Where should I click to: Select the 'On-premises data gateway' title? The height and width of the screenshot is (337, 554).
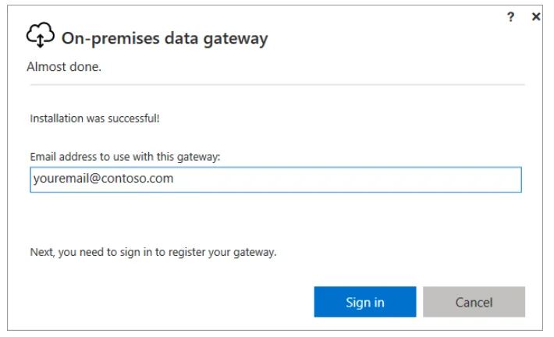(x=165, y=38)
